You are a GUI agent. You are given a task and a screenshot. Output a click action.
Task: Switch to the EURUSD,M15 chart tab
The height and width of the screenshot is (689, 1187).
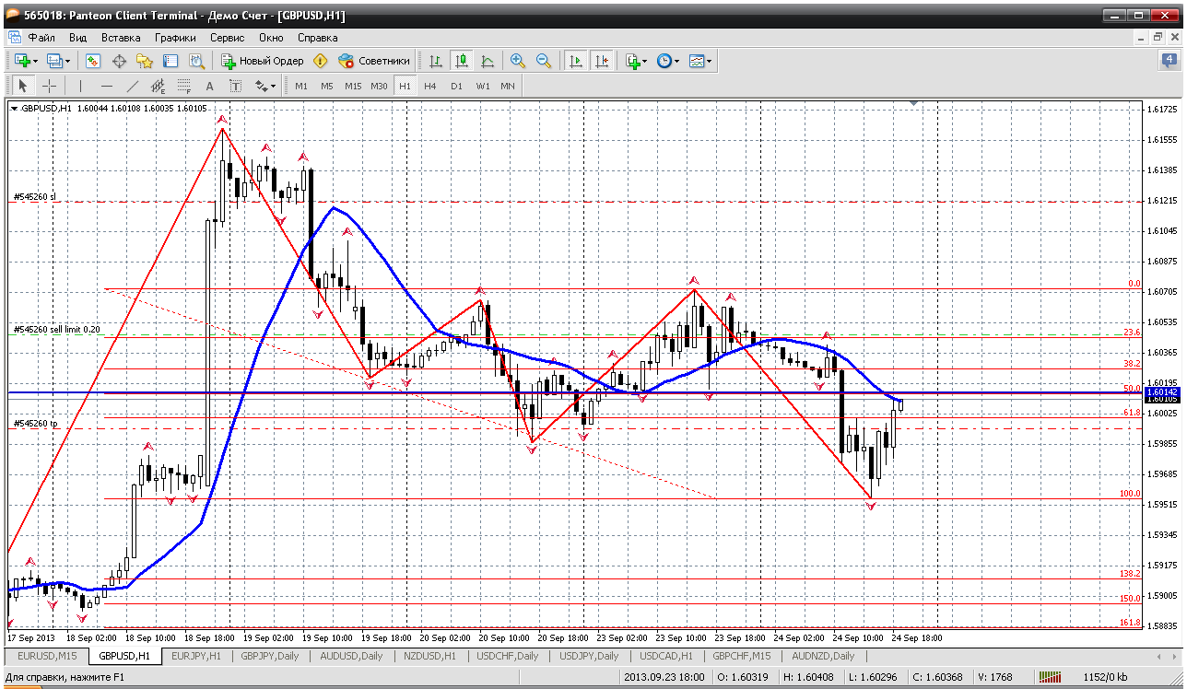(x=47, y=656)
